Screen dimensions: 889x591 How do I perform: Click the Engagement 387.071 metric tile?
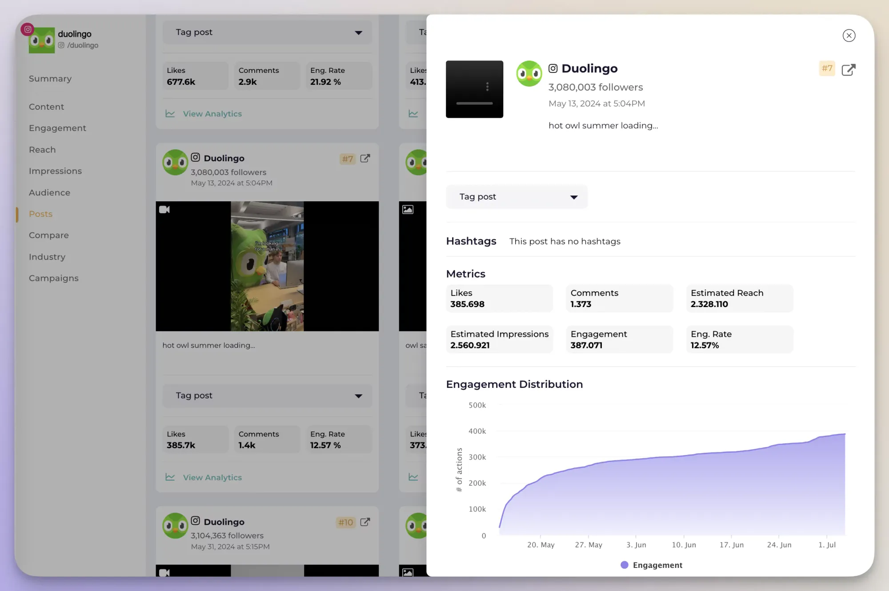[x=620, y=339]
